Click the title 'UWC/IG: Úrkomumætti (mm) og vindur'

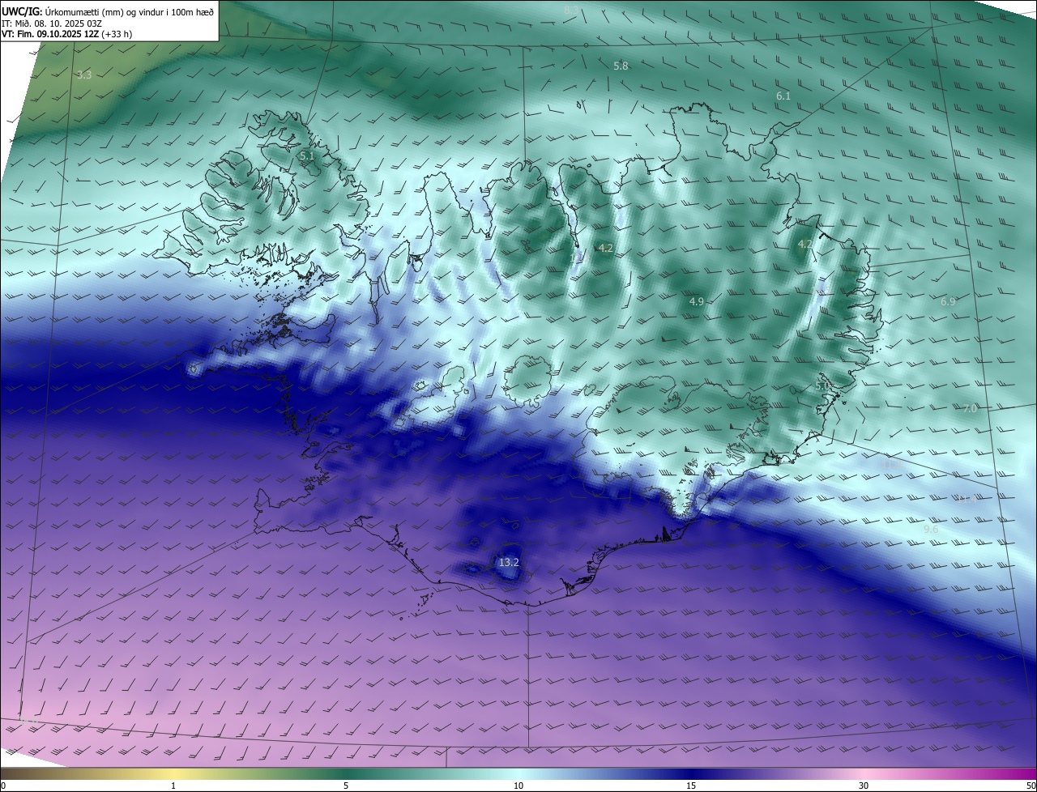(x=108, y=11)
